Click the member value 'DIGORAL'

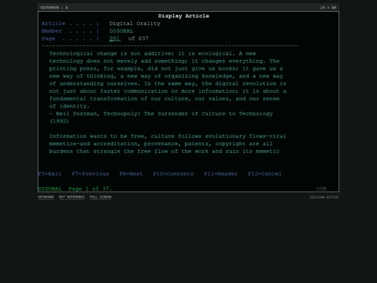(x=121, y=31)
